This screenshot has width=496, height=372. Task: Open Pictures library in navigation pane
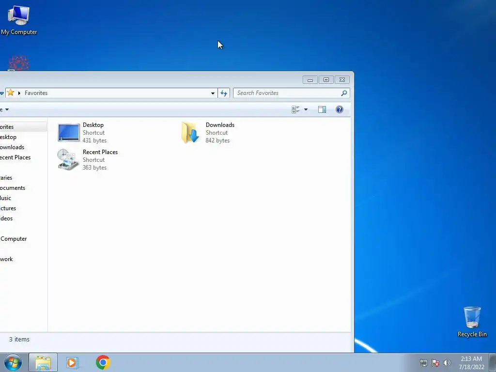8,208
